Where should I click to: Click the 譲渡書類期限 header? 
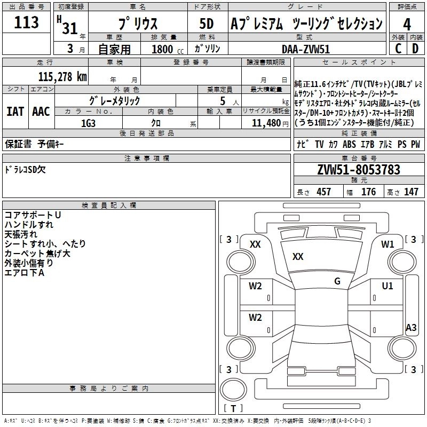coord(266,62)
